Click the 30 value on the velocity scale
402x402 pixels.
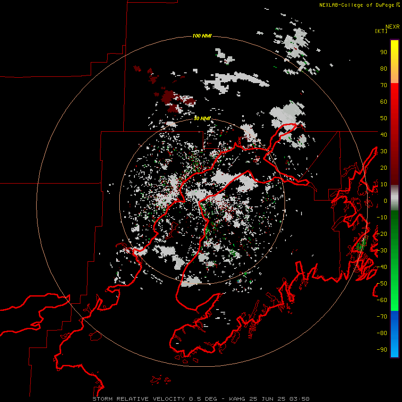pos(384,151)
